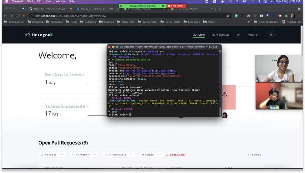Open the Other Bookmarks folder
This screenshot has width=305, height=173.
[266, 22]
